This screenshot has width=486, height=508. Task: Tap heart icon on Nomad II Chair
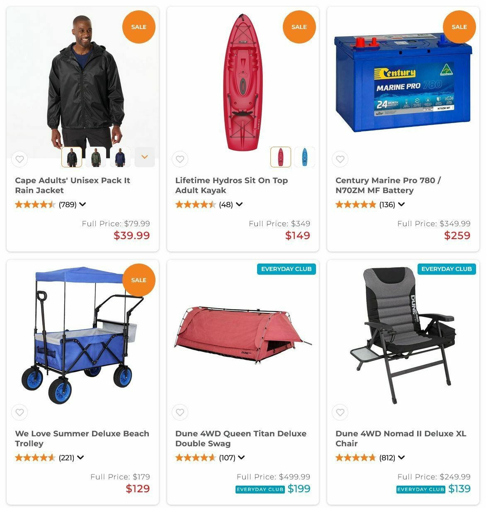pos(340,412)
